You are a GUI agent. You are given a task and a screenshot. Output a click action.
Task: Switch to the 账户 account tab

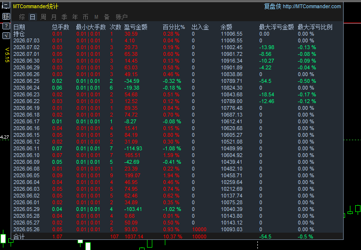pos(121,17)
